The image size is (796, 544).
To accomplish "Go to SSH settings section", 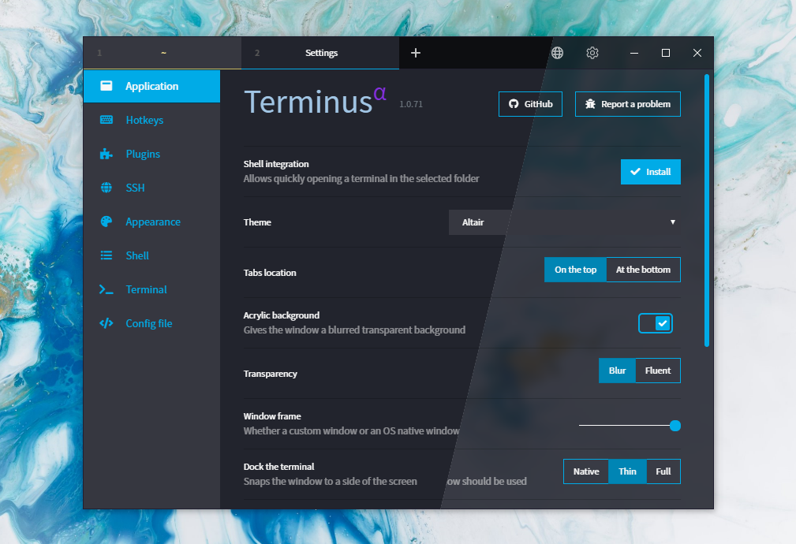I will tap(151, 188).
